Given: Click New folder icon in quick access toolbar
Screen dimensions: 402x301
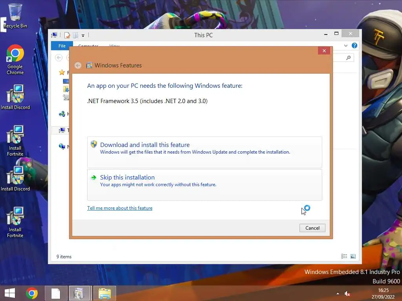Looking at the screenshot, I should (x=76, y=35).
